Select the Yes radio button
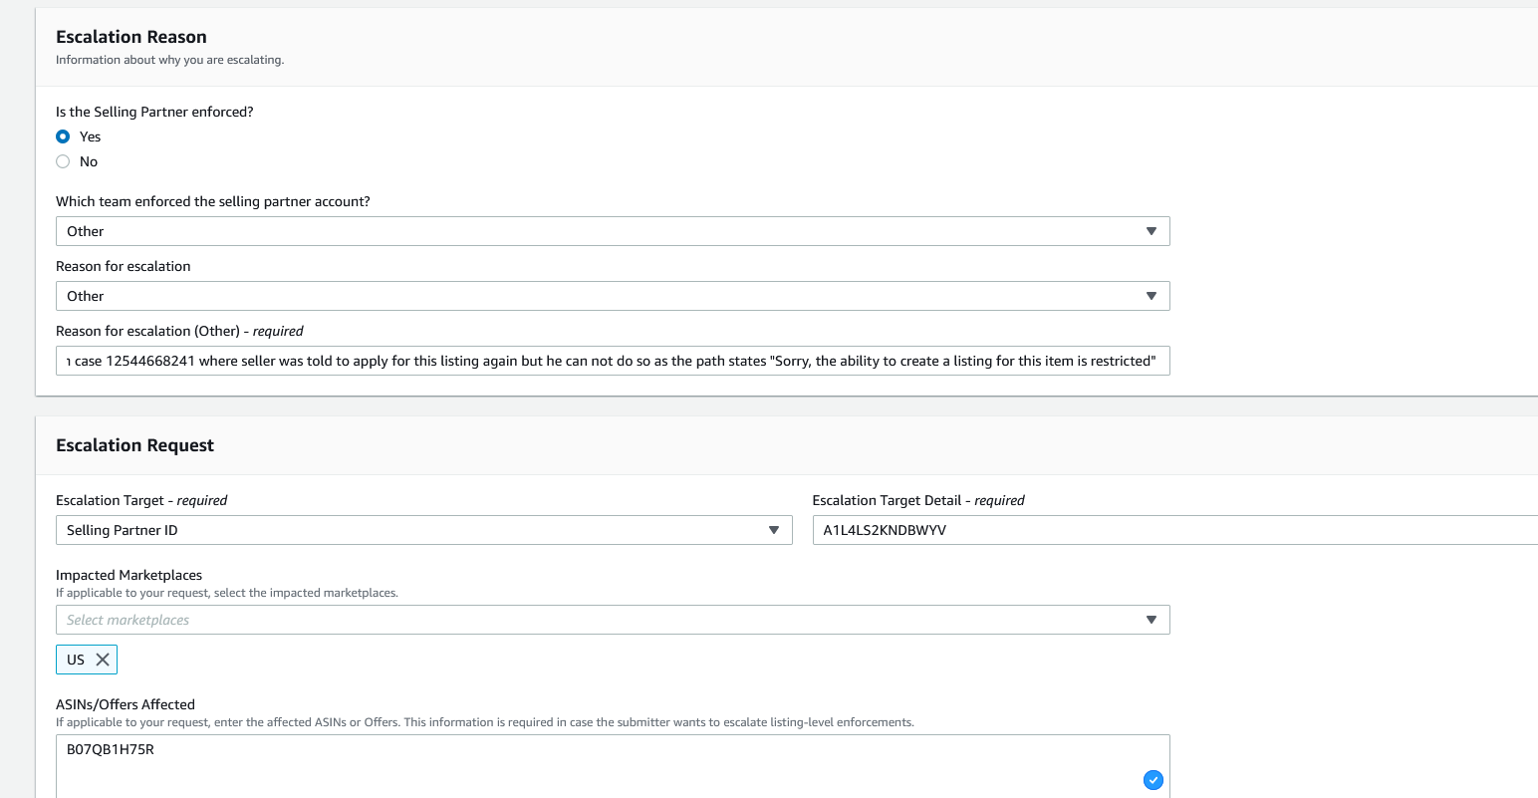Screen dimensions: 1538x798 tap(63, 136)
